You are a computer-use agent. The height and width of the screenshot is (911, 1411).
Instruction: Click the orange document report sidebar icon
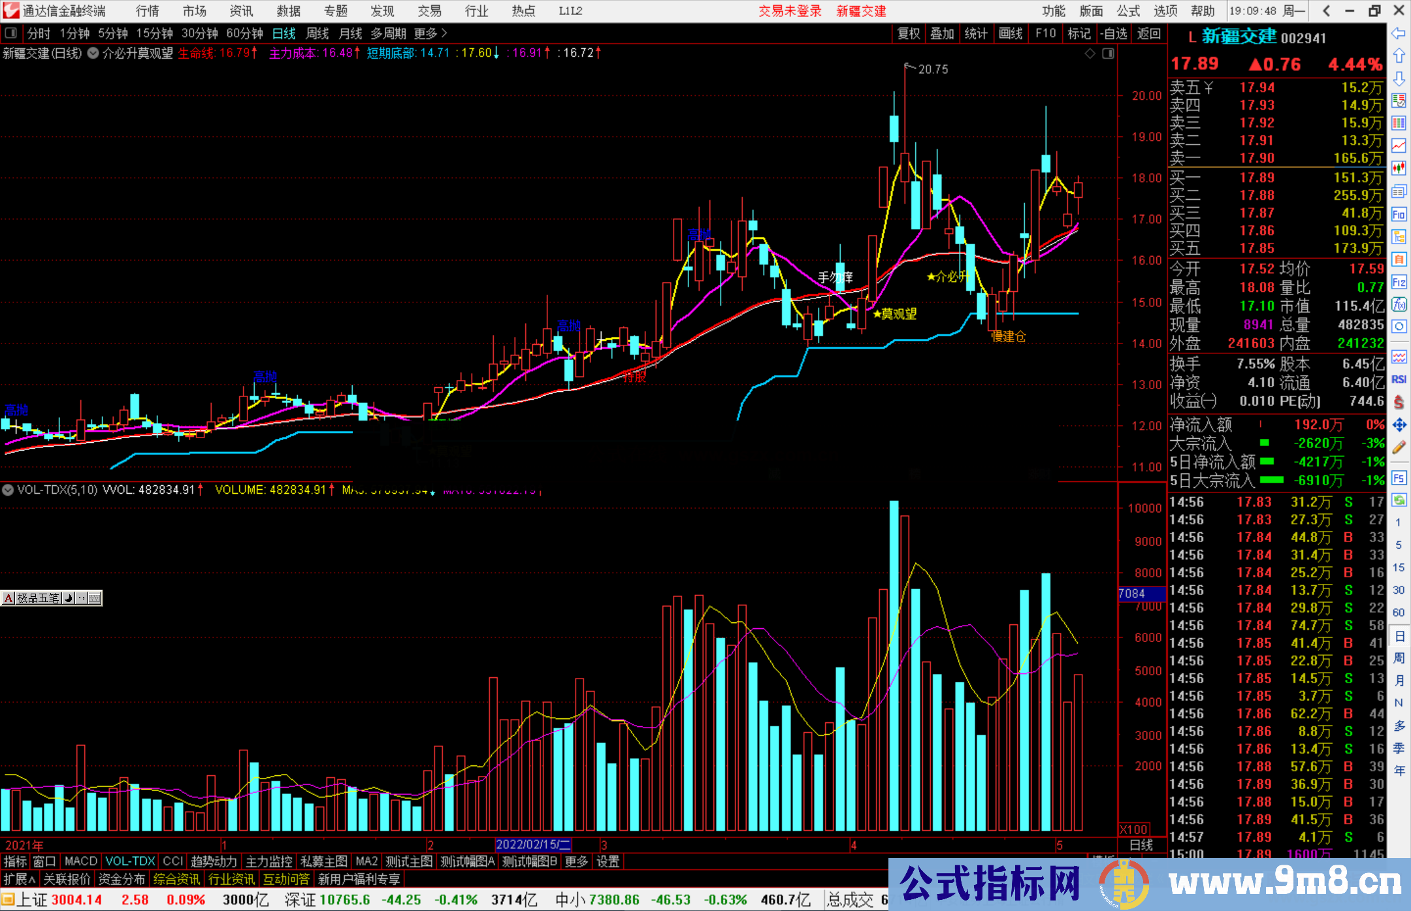(1399, 259)
